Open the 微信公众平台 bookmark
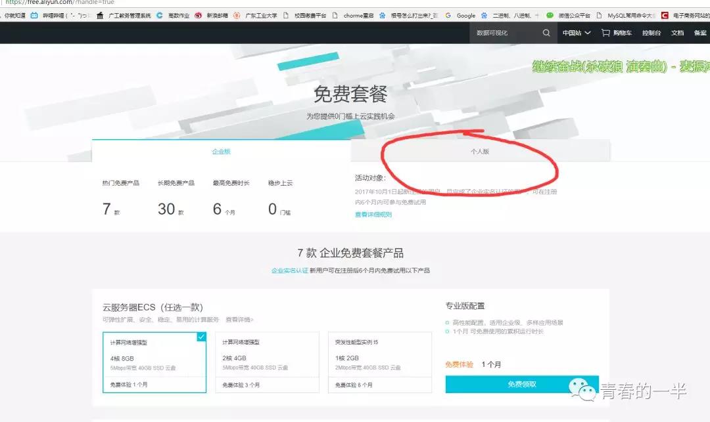Image resolution: width=710 pixels, height=422 pixels. (568, 15)
